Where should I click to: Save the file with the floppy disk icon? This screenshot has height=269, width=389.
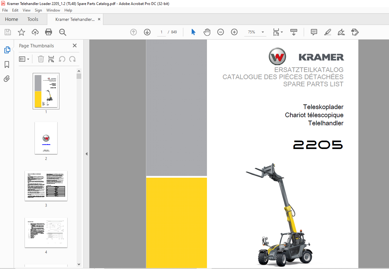click(8, 32)
